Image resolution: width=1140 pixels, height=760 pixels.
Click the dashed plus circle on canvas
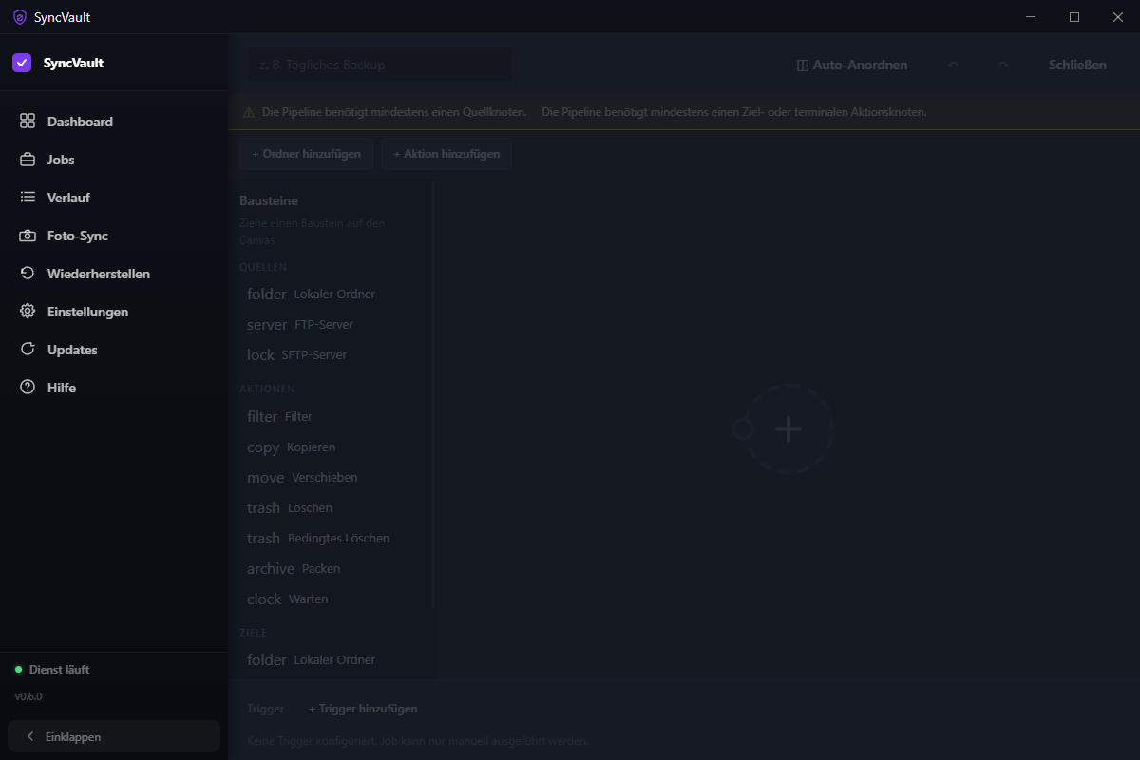click(788, 429)
